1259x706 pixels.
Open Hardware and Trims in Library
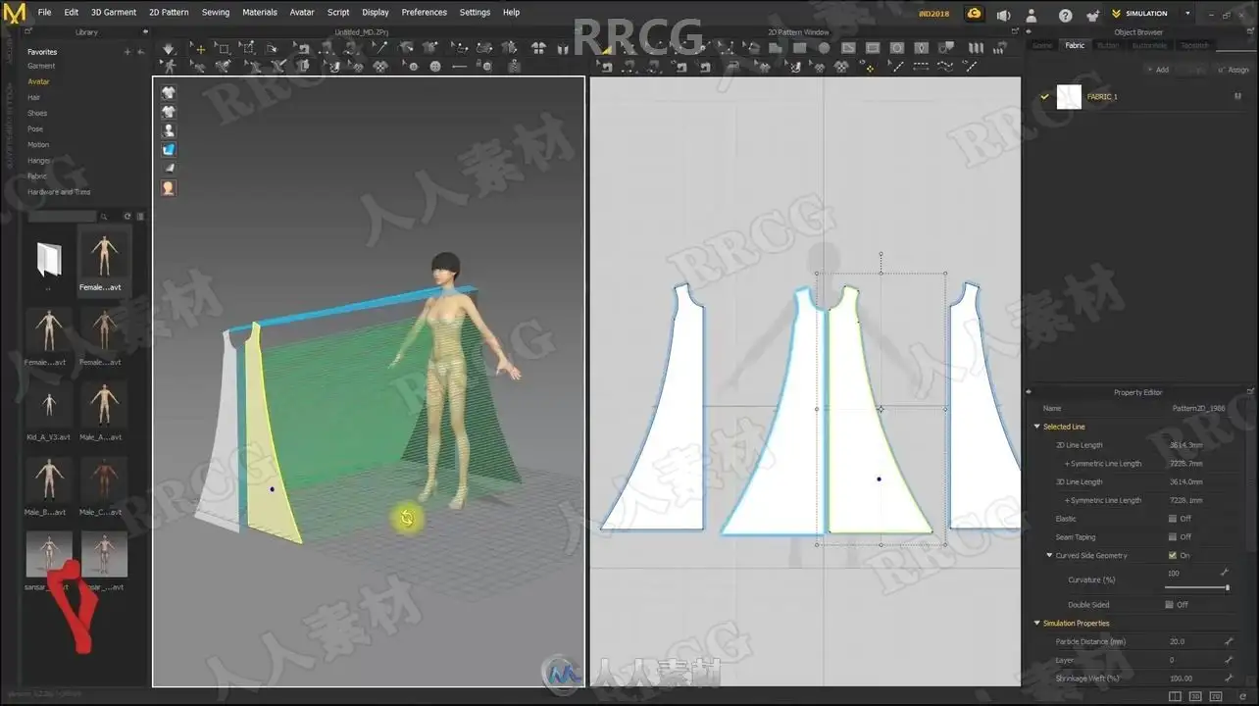[x=59, y=191]
